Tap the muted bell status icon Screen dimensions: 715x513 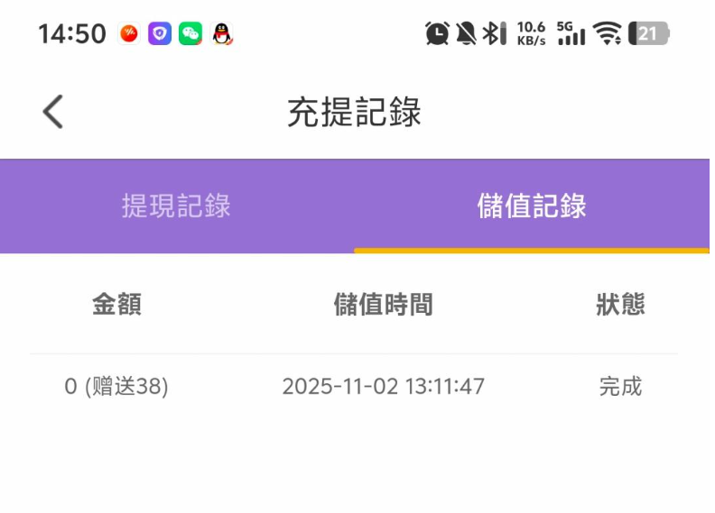[x=466, y=34]
